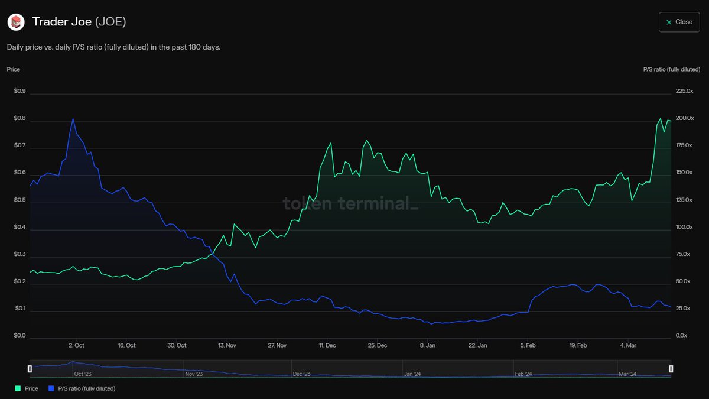Click the Mar '24 marker in range navigator
The width and height of the screenshot is (709, 399).
point(626,374)
